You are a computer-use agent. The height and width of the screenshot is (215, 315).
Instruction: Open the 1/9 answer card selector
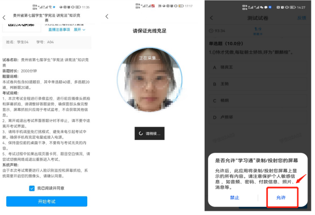258,30
